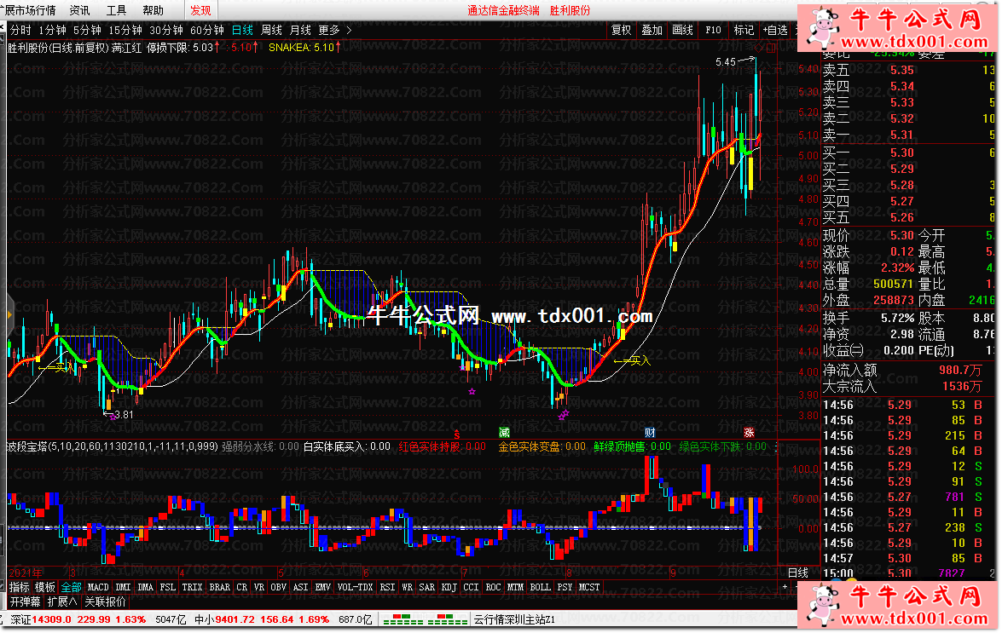Open the 指标 tab
The image size is (1002, 633).
[19, 587]
